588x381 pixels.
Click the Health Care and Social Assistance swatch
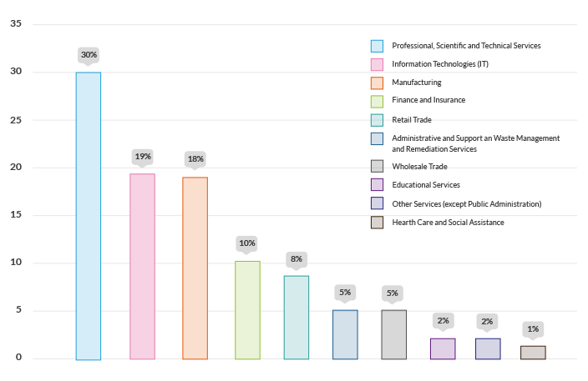[x=377, y=223]
